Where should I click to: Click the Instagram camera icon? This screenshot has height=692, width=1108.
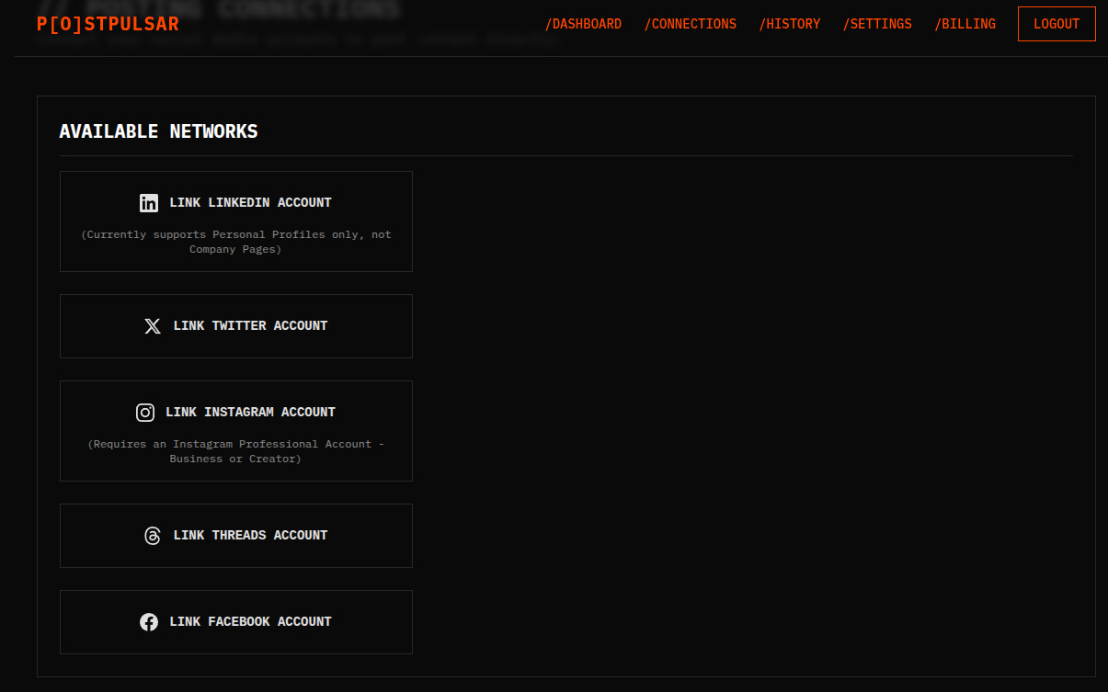pos(145,413)
